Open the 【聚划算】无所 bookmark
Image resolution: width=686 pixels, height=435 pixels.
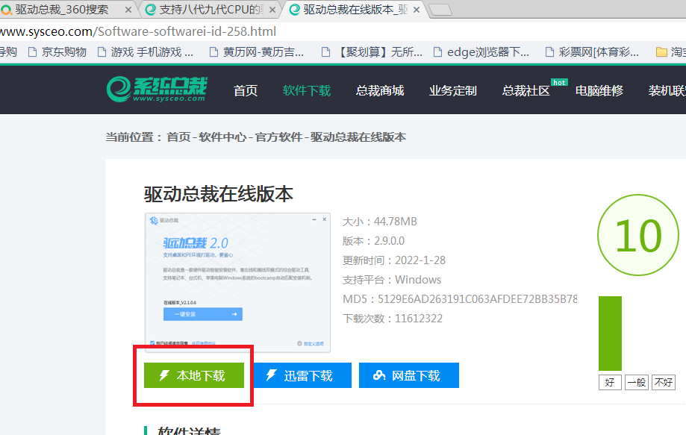(x=372, y=52)
